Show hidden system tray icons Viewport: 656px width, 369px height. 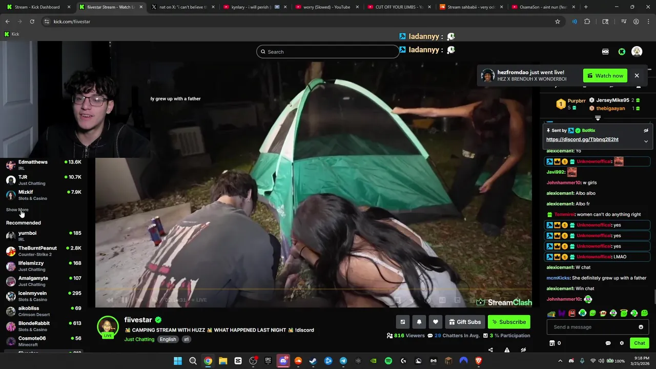(560, 361)
